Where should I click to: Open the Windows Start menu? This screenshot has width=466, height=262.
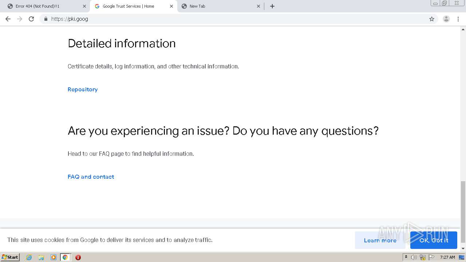coord(10,257)
